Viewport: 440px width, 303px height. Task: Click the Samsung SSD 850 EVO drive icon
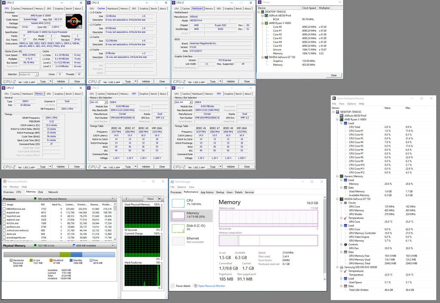pos(342,267)
